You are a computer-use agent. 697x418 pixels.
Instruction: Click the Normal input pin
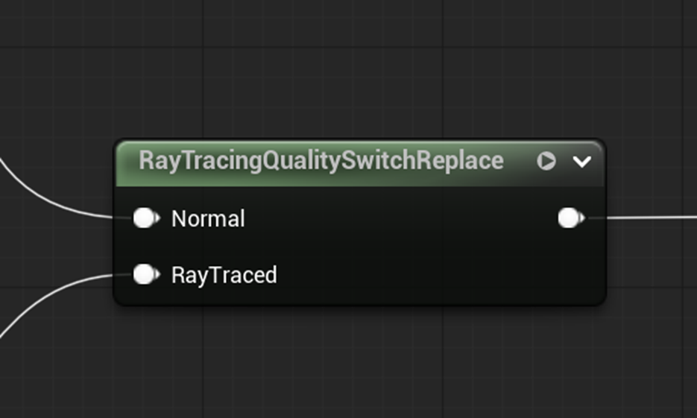pyautogui.click(x=146, y=218)
